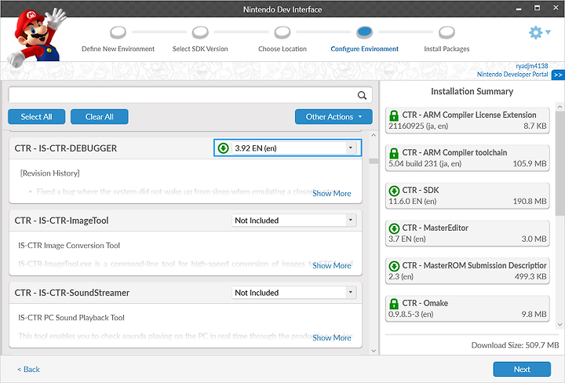Screen dimensions: 565x383
Task: Go Back to the previous step
Action: (x=28, y=370)
